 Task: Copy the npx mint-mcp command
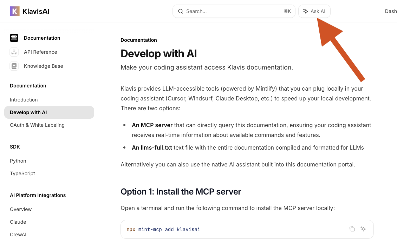point(352,229)
